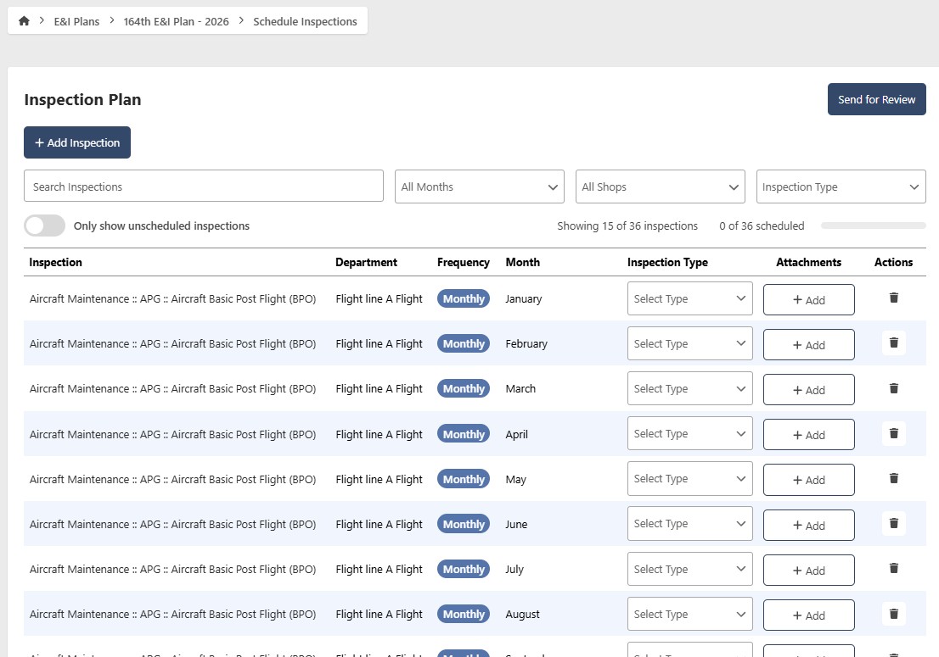
Task: Click the Send for Review button
Action: point(877,99)
